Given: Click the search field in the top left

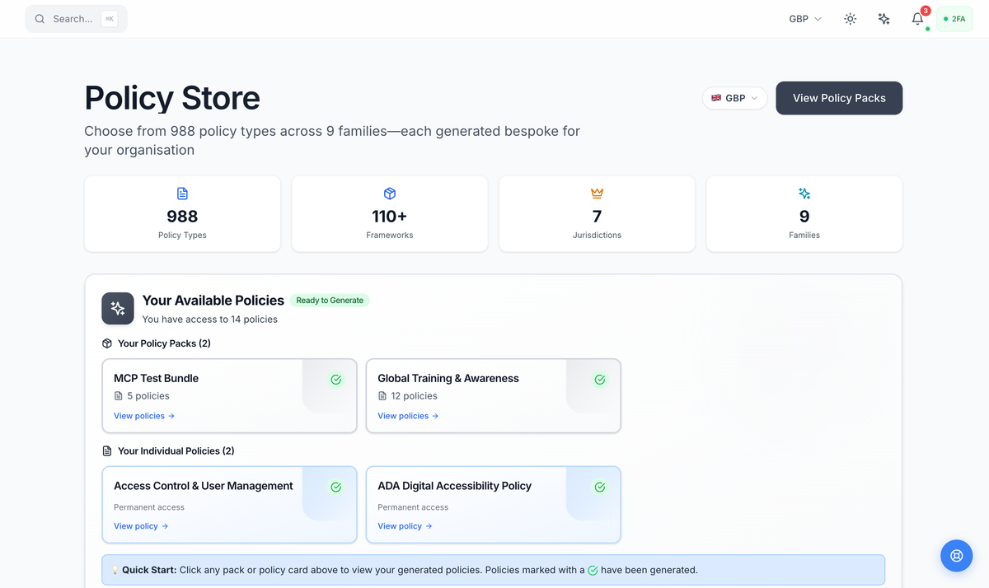Looking at the screenshot, I should [x=76, y=18].
